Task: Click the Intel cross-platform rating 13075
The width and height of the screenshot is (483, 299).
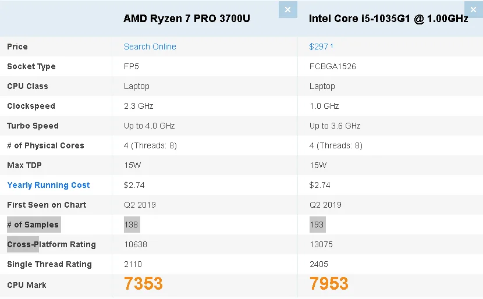Action: click(x=321, y=244)
